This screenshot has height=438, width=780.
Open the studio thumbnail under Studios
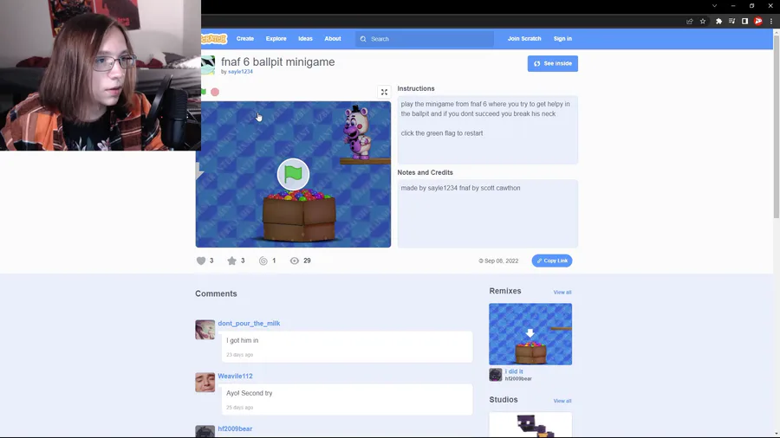coord(530,425)
